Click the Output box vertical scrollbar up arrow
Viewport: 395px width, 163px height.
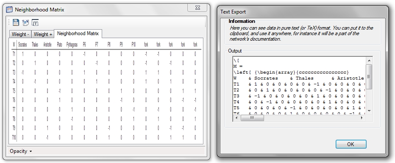[x=369, y=61]
